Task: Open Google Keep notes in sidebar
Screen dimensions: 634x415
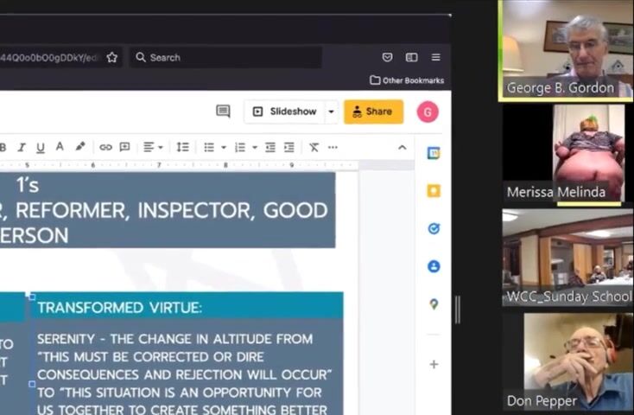Action: pos(434,191)
